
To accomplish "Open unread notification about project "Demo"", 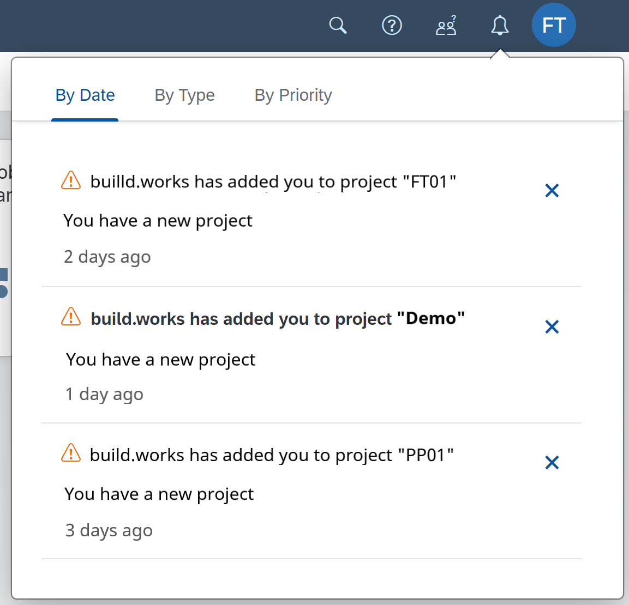I will [x=278, y=319].
